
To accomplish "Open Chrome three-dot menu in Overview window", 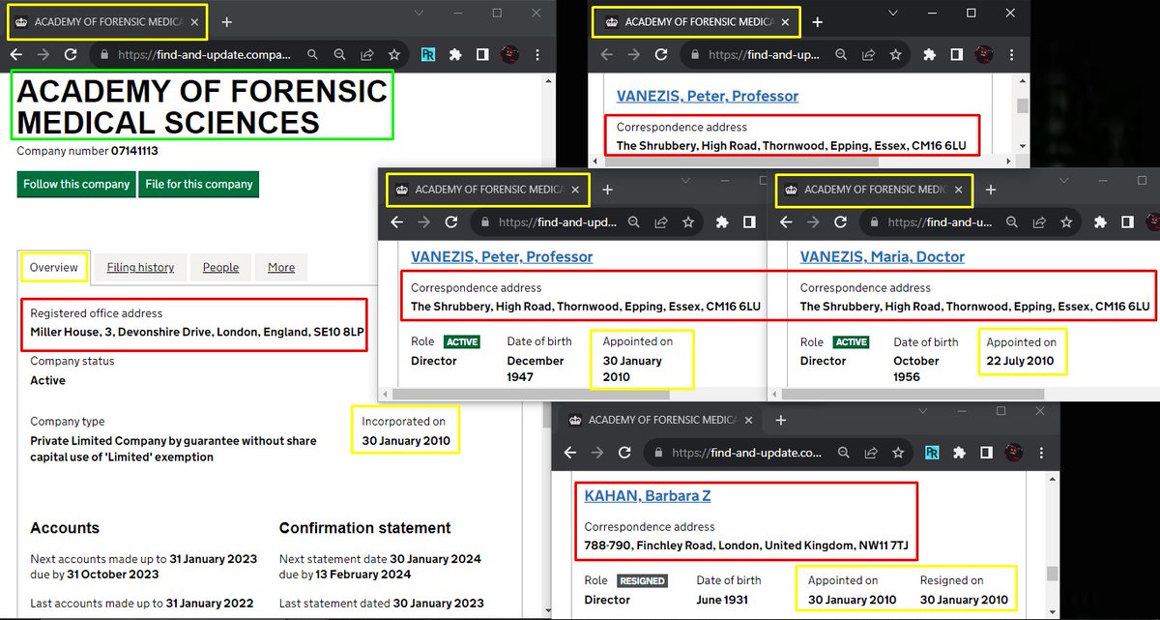I will click(x=537, y=55).
